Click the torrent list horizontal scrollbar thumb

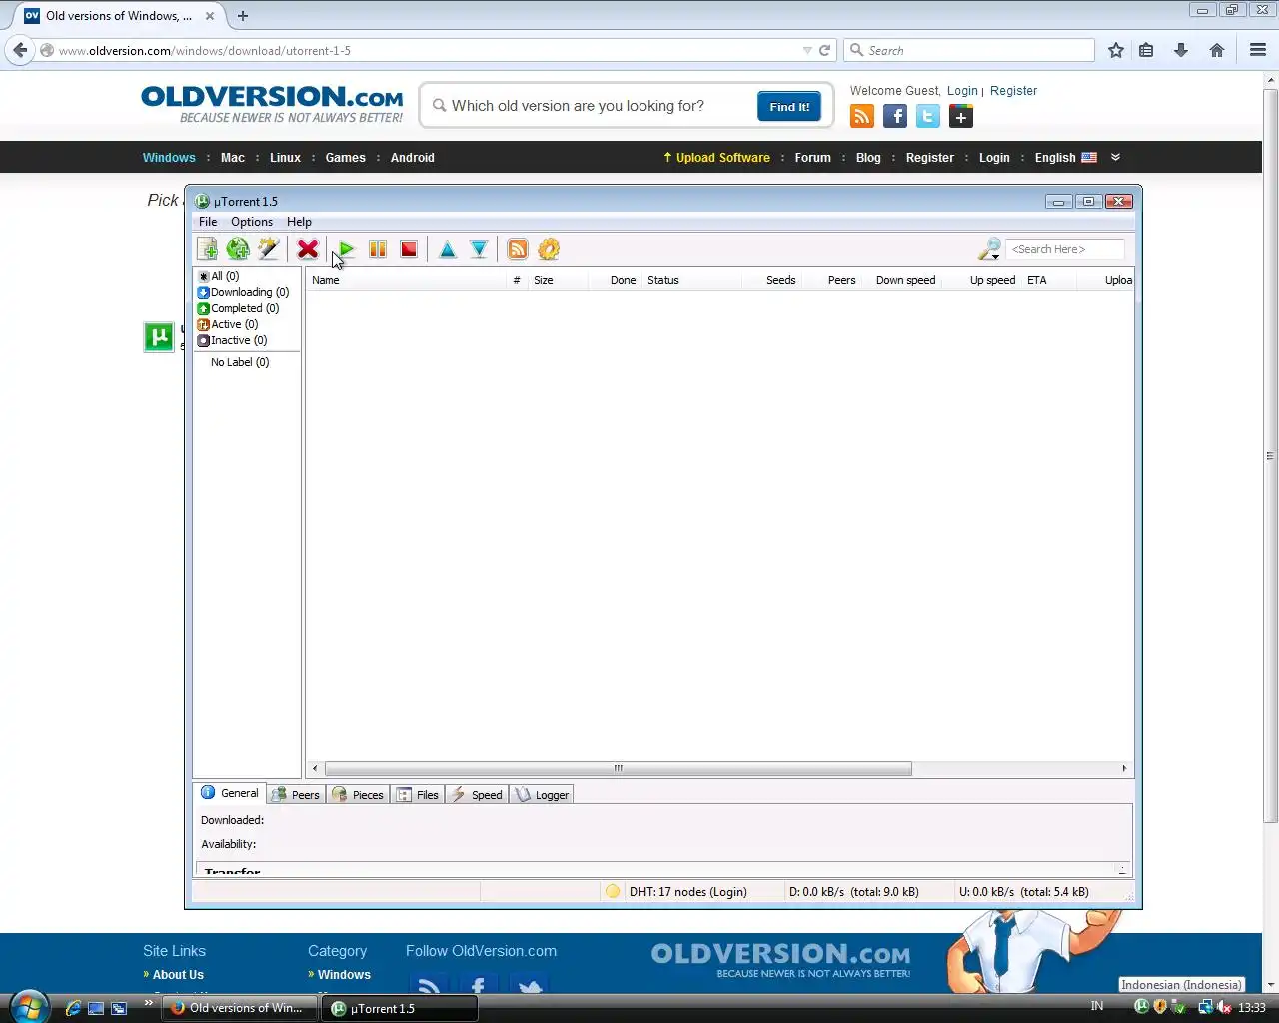coord(618,768)
